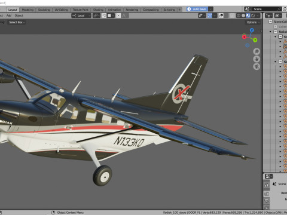Toggle X-ray mode

tap(233, 16)
